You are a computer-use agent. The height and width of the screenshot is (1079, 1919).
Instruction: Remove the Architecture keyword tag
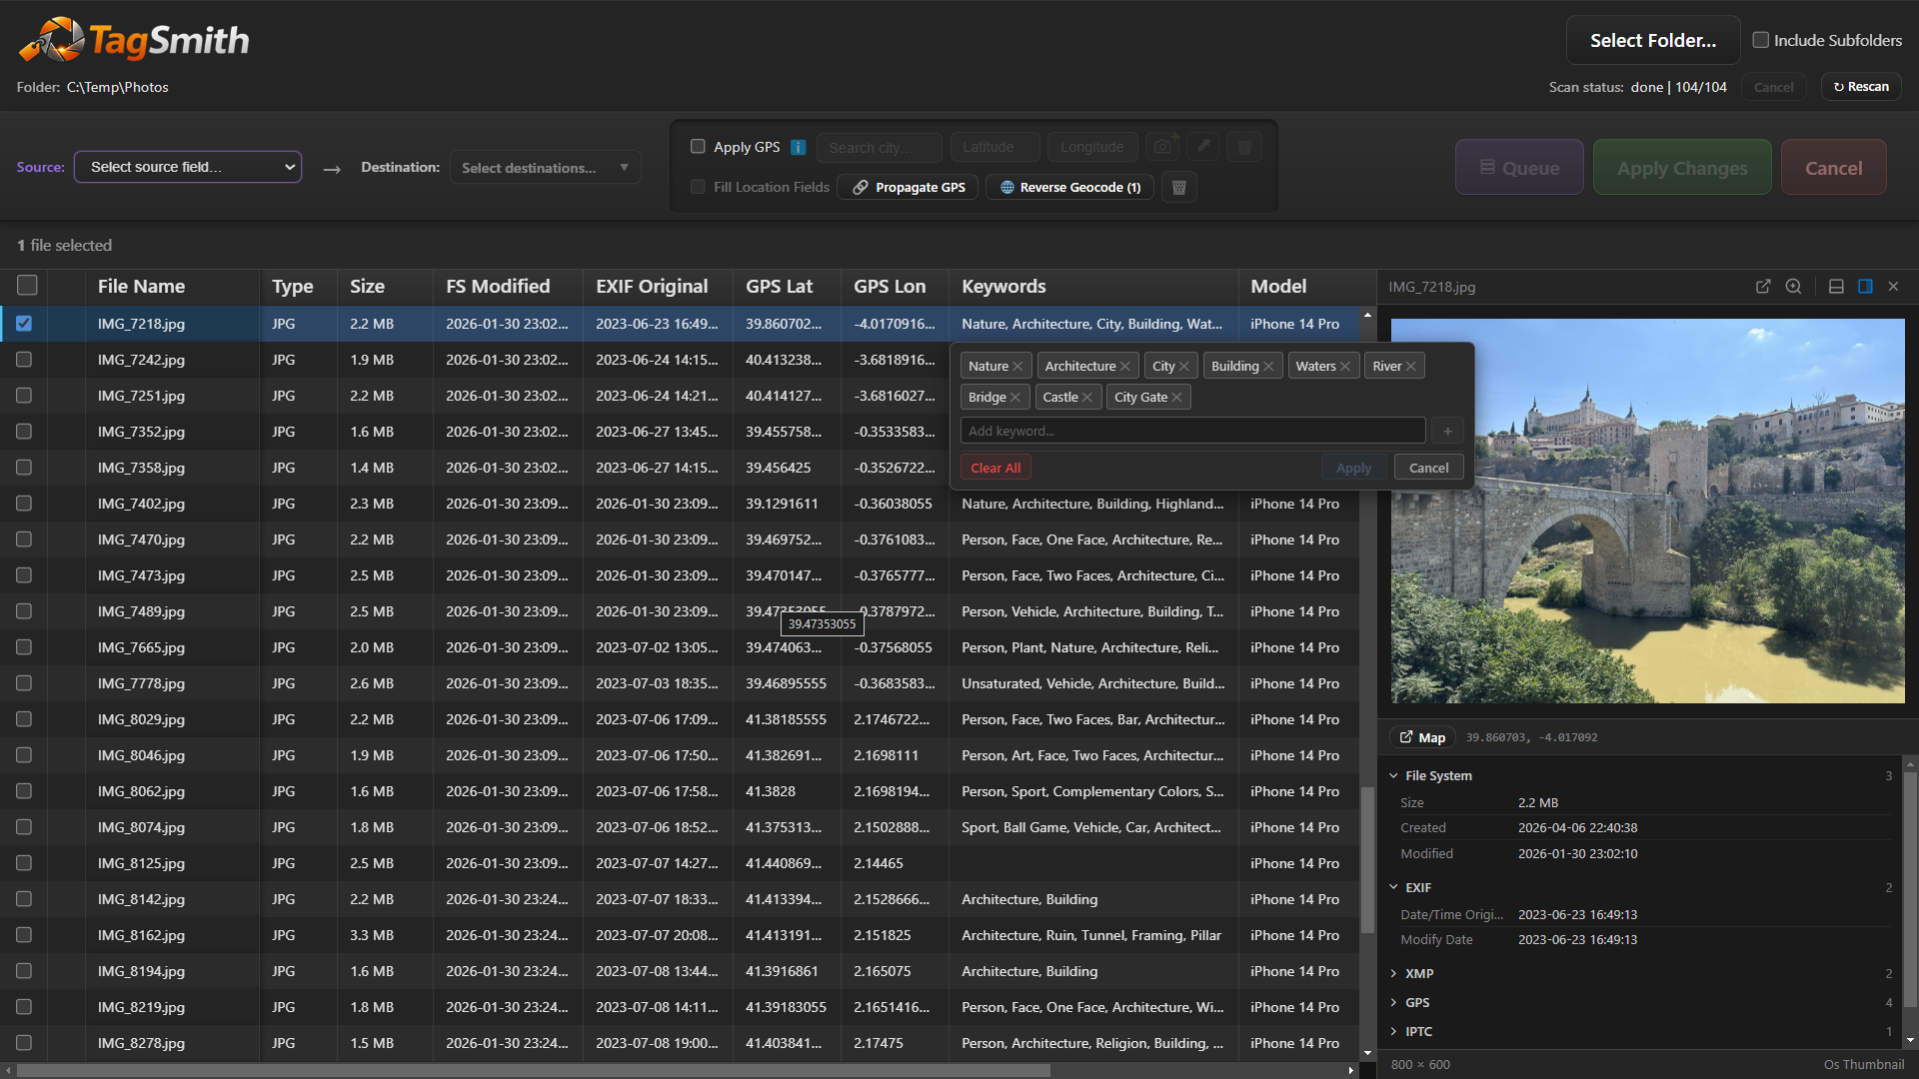tap(1124, 367)
